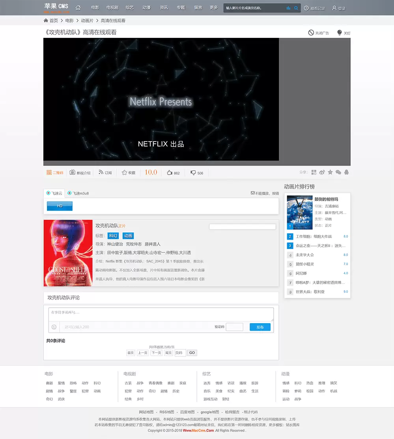Click the RSS地图 footer link
This screenshot has height=439, width=394.
pyautogui.click(x=167, y=412)
